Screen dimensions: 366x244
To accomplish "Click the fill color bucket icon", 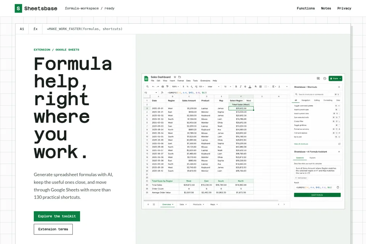I will (255, 87).
